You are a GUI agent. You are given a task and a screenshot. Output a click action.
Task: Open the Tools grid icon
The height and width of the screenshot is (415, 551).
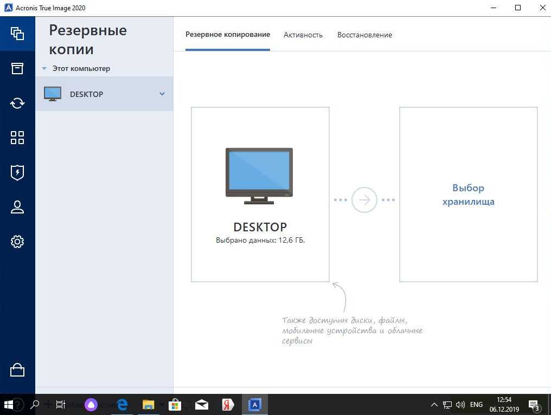click(x=17, y=138)
